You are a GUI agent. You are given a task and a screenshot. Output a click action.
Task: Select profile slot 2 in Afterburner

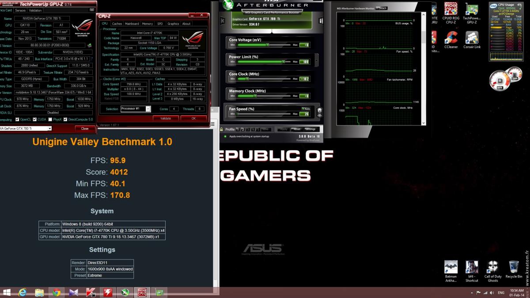pos(242,129)
